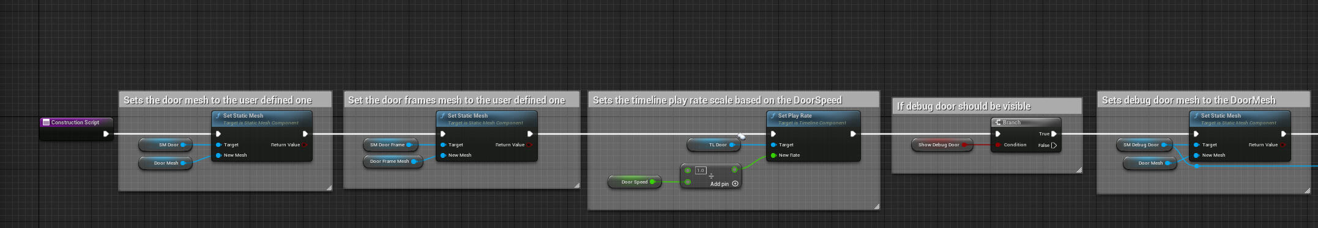This screenshot has height=228, width=1318.
Task: Select the SM Door variable node
Action: [x=165, y=145]
